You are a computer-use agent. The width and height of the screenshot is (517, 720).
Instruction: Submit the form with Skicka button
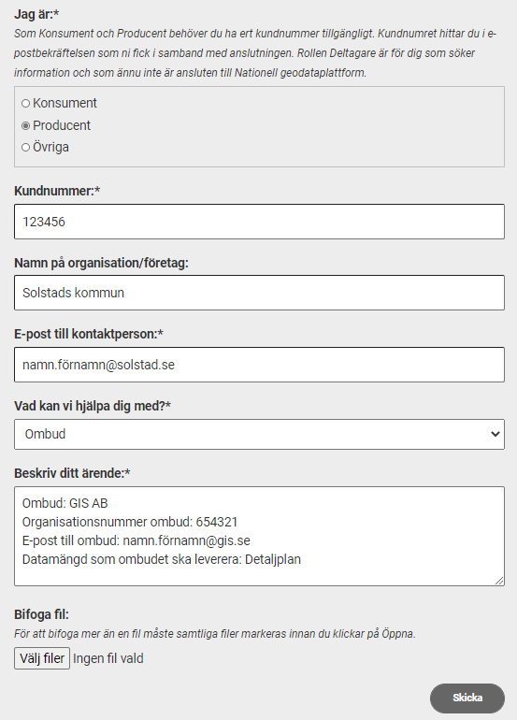(467, 698)
